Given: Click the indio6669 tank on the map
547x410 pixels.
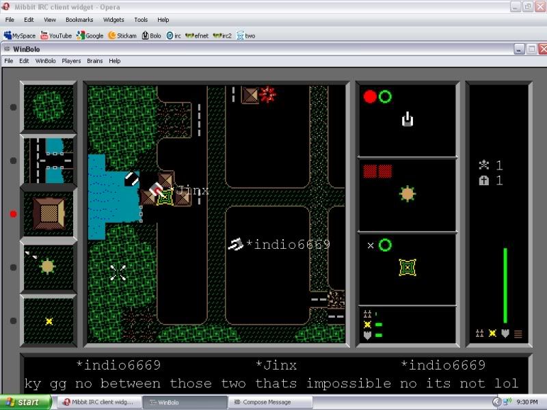Looking at the screenshot, I should pos(236,244).
